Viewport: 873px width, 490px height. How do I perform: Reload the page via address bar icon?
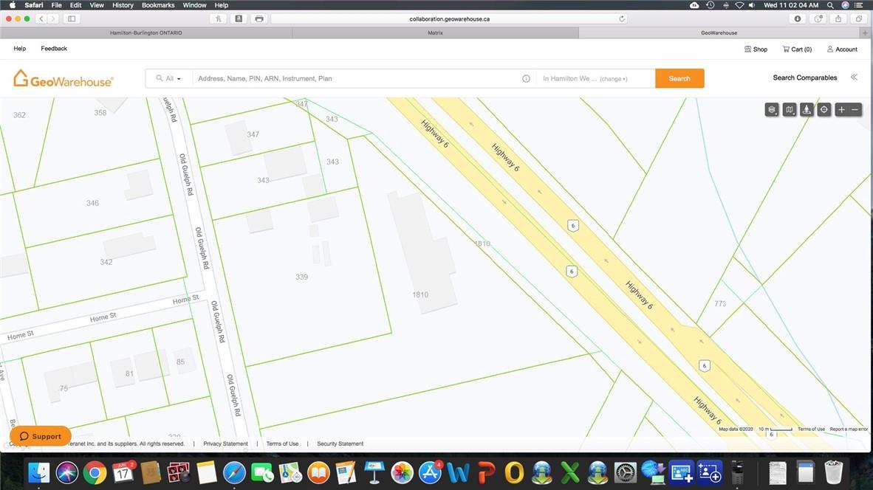tap(621, 19)
